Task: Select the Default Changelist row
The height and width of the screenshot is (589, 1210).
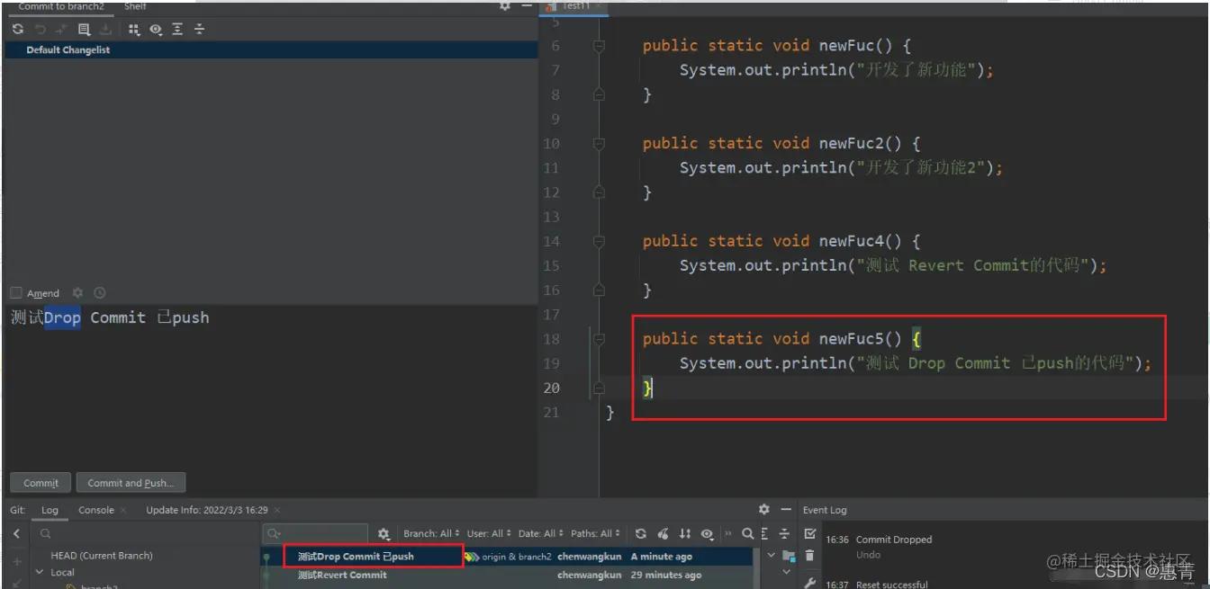Action: pyautogui.click(x=271, y=50)
